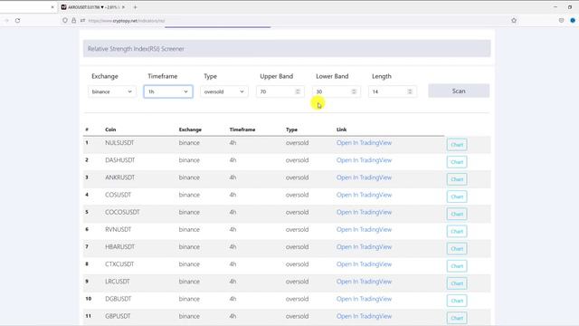Image resolution: width=579 pixels, height=326 pixels.
Task: Open GBPUSDT in TradingView link
Action: 364,316
